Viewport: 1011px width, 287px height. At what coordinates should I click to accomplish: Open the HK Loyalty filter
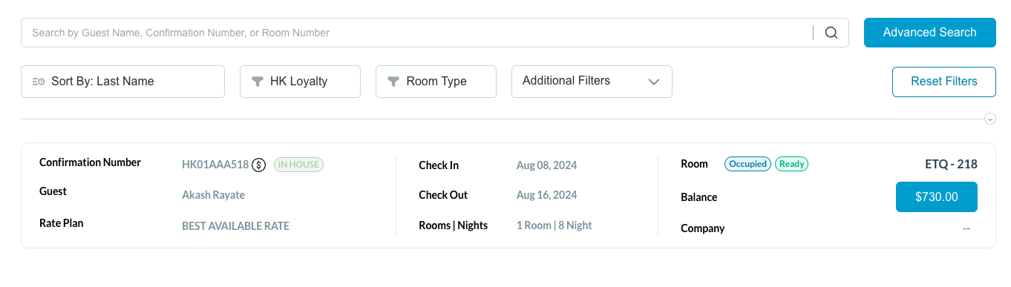coord(300,82)
